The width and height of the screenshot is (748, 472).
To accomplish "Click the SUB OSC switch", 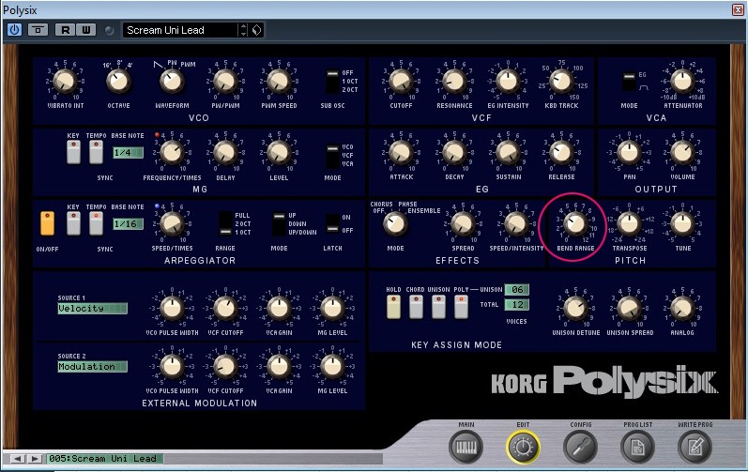I will (332, 82).
